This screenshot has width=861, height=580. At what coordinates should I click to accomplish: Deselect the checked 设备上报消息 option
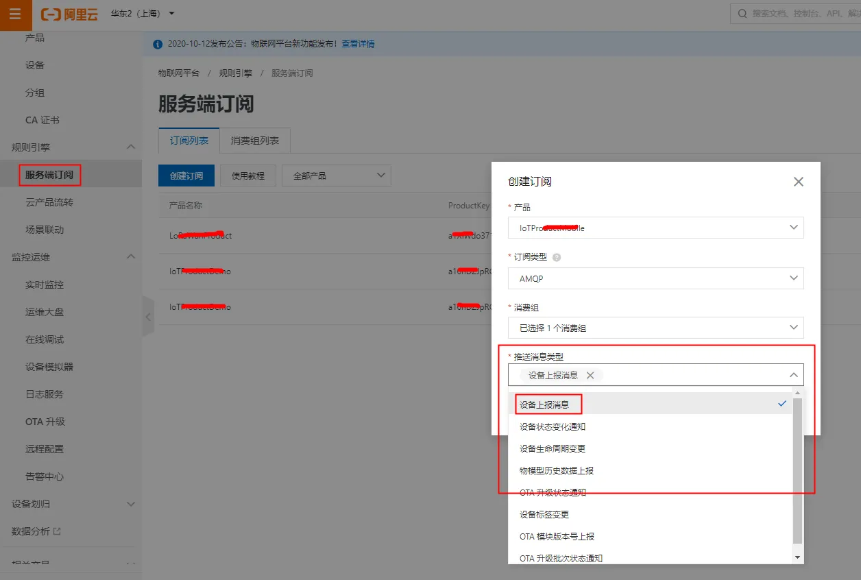pyautogui.click(x=650, y=404)
